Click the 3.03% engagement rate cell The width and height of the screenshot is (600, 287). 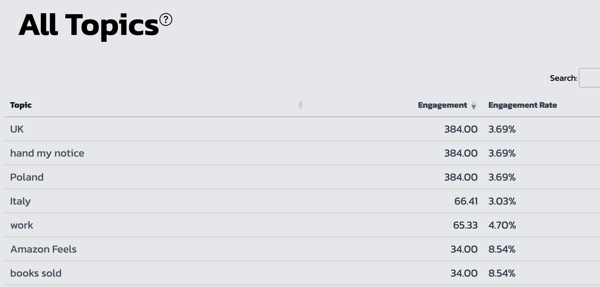[502, 201]
